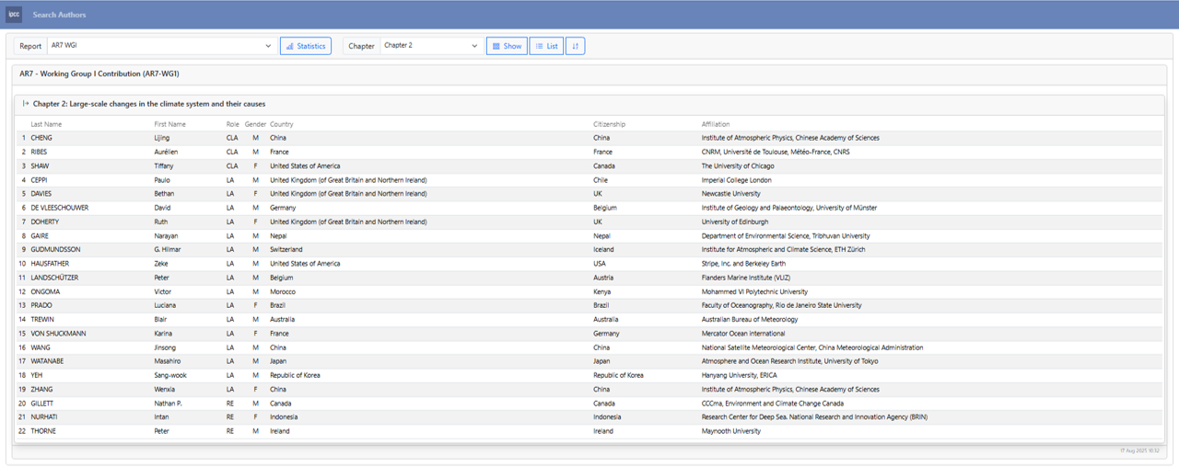Screen dimensions: 1179x467
Task: Open the Statistics chart view
Action: tap(305, 46)
